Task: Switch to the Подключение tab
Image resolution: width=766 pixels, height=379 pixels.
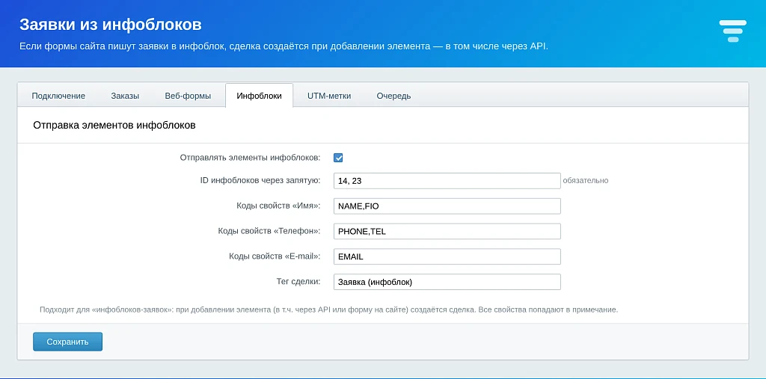Action: pyautogui.click(x=58, y=96)
